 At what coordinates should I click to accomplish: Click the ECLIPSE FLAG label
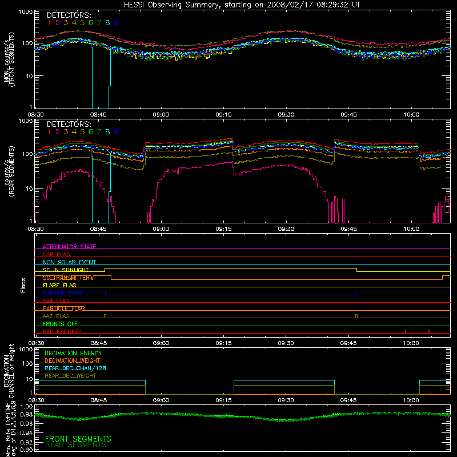pyautogui.click(x=62, y=293)
